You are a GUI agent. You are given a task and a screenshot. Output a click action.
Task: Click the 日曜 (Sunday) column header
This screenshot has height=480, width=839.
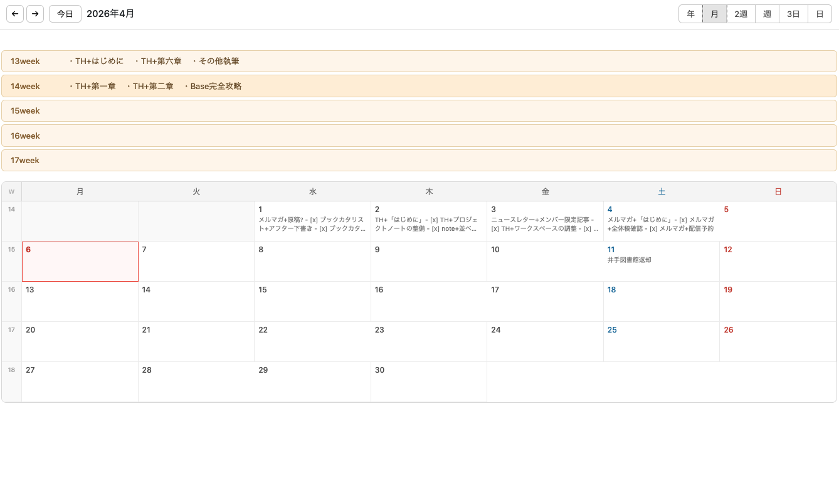(x=778, y=191)
